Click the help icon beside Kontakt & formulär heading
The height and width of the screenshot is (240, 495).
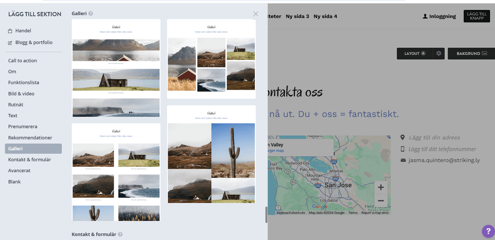[x=120, y=234]
